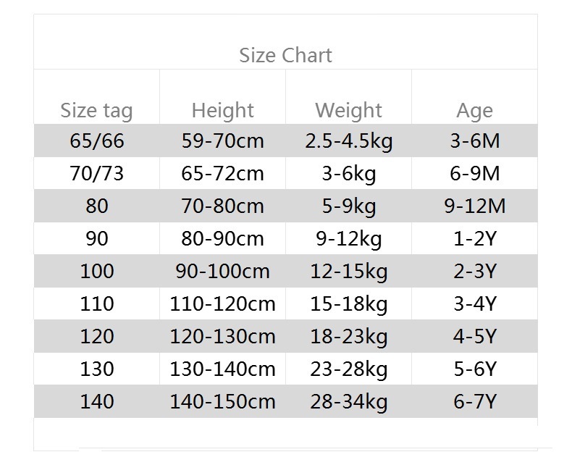572x465 pixels.
Task: Select the 1-2Y age cell
Action: pos(474,239)
